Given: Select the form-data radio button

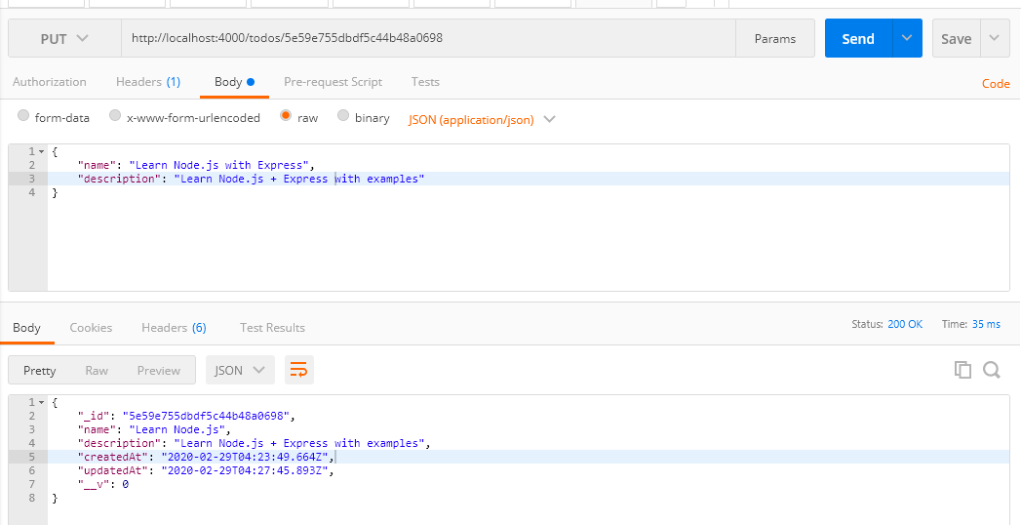Looking at the screenshot, I should point(23,115).
